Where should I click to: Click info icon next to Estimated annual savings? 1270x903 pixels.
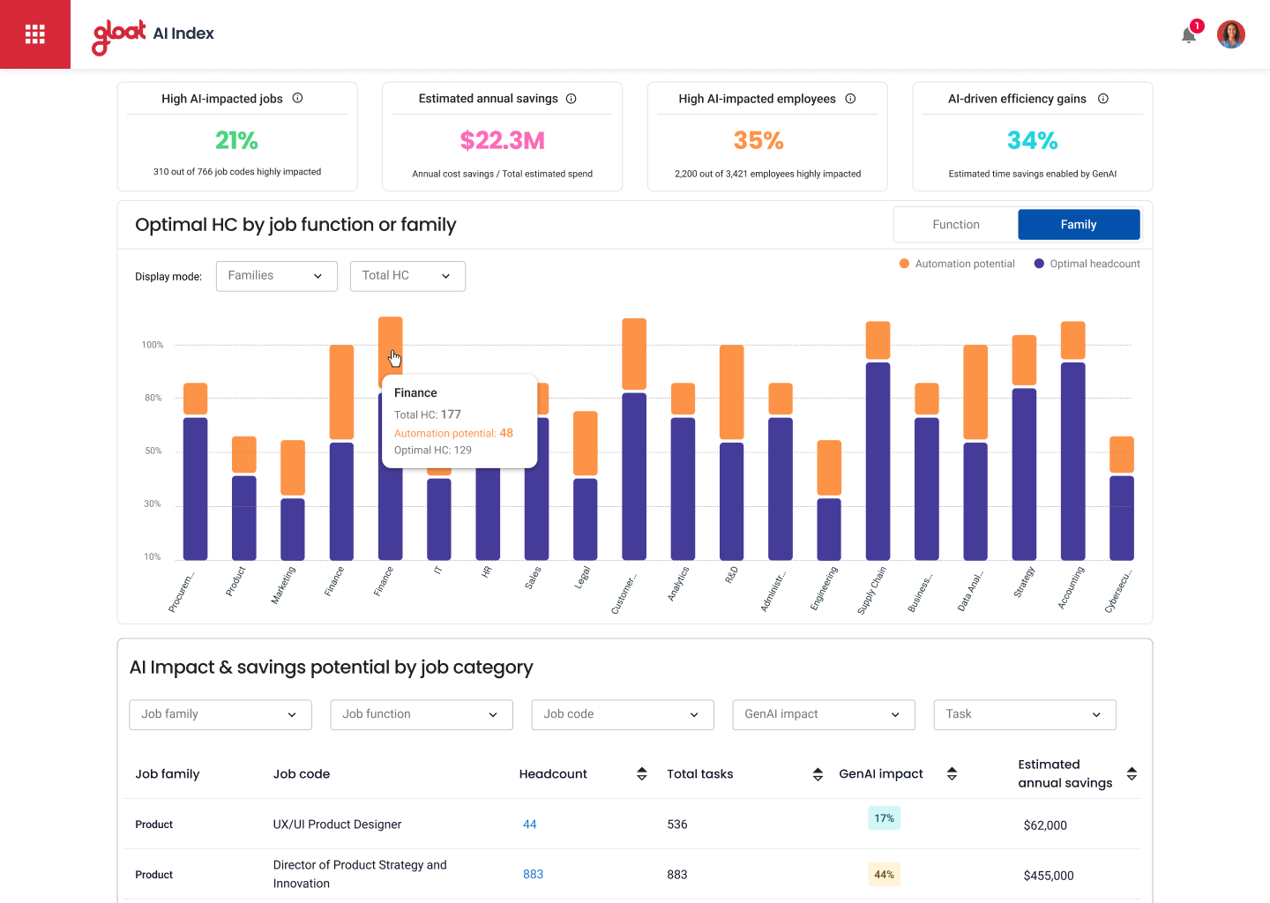571,99
